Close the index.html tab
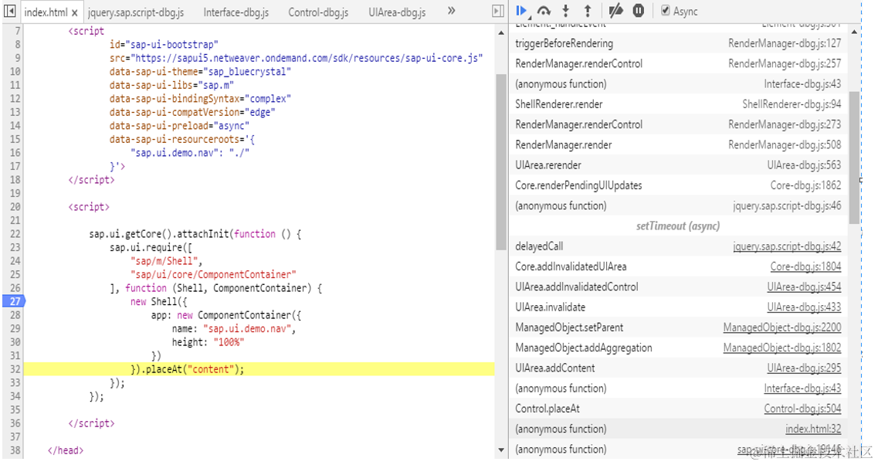878x465 pixels. [x=74, y=12]
